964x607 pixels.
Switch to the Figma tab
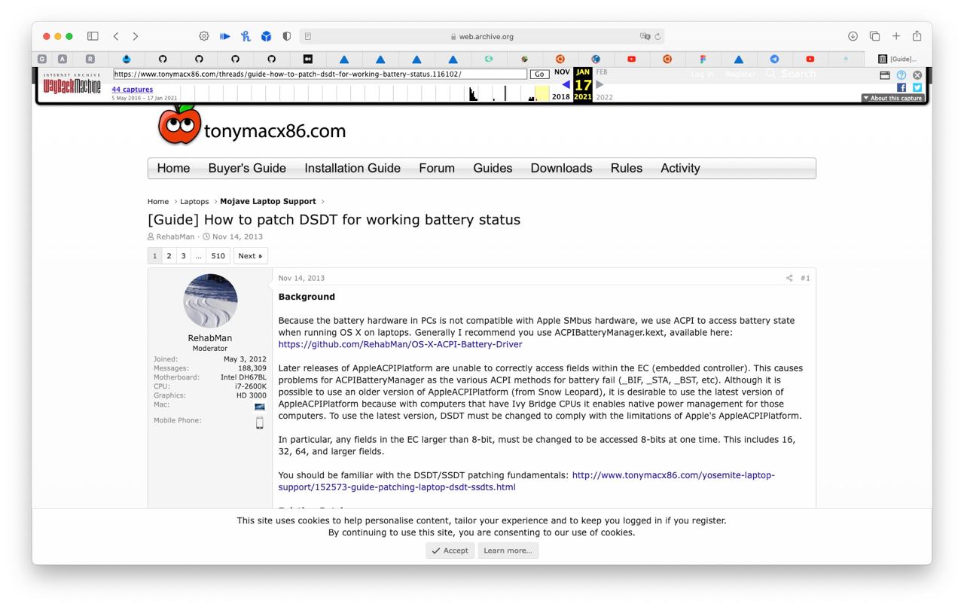click(x=703, y=59)
